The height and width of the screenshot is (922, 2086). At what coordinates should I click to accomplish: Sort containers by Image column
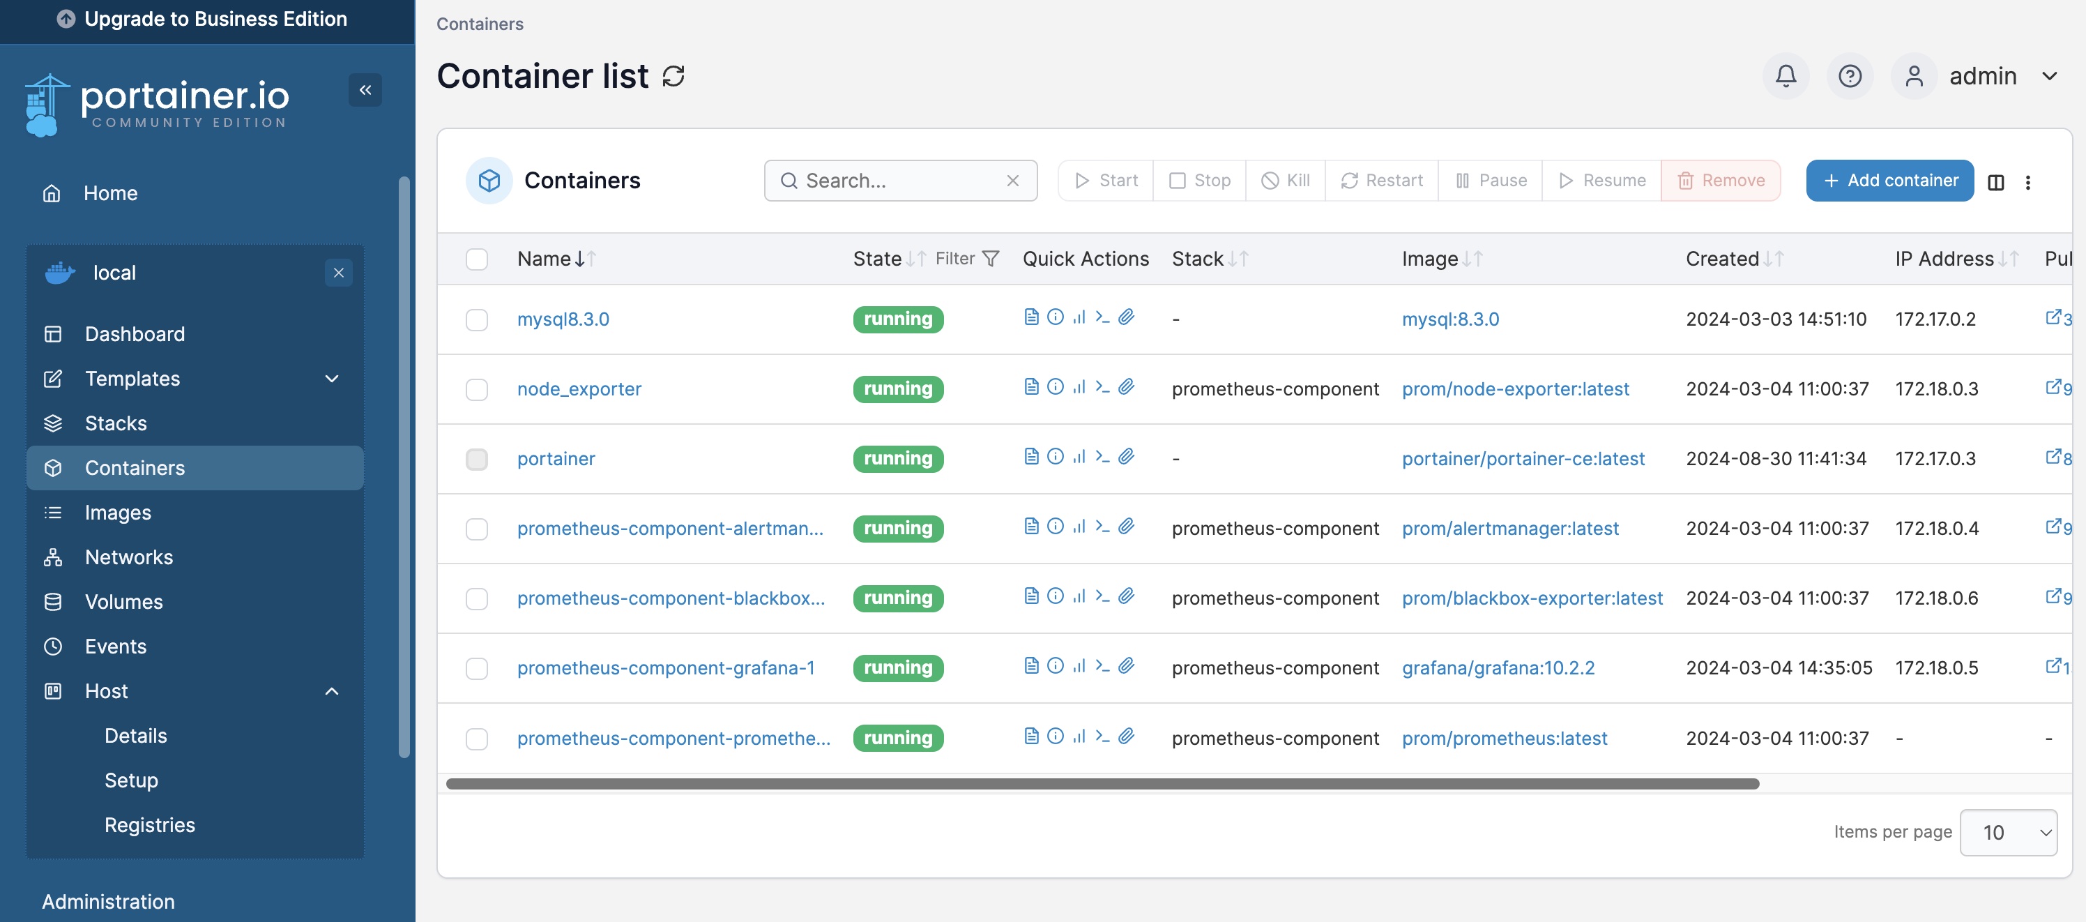(x=1441, y=259)
